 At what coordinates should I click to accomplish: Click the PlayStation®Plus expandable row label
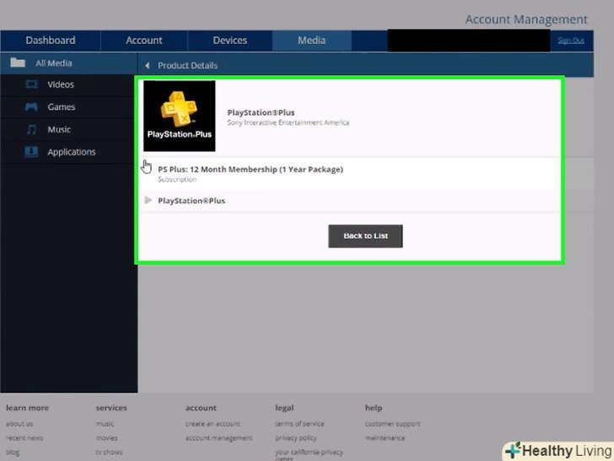191,201
